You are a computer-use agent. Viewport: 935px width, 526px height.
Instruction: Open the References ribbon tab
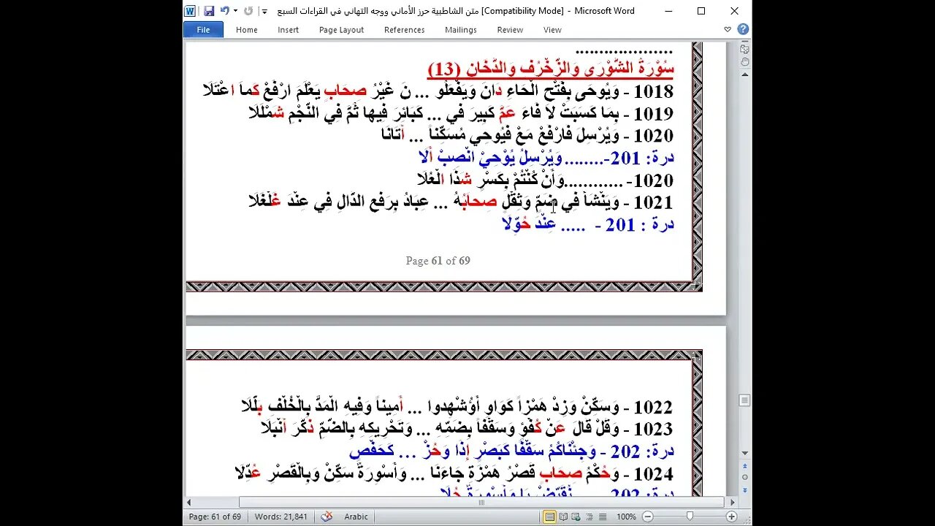click(404, 30)
